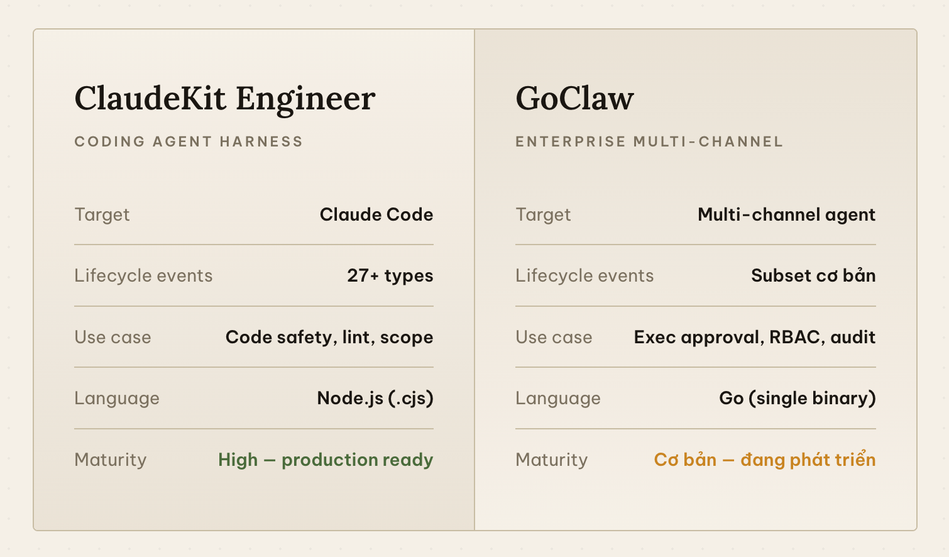Select the "ENTERPRISE MULTI-CHANNEL" subtitle

649,141
